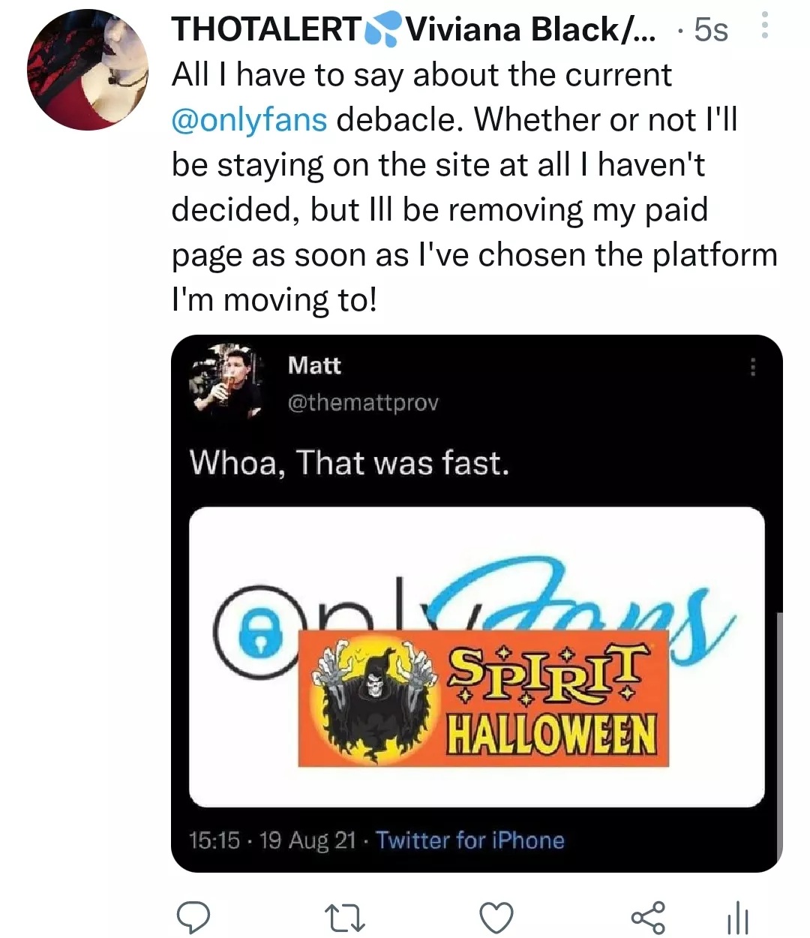
Task: Like the tweet with the heart icon
Action: pyautogui.click(x=496, y=917)
